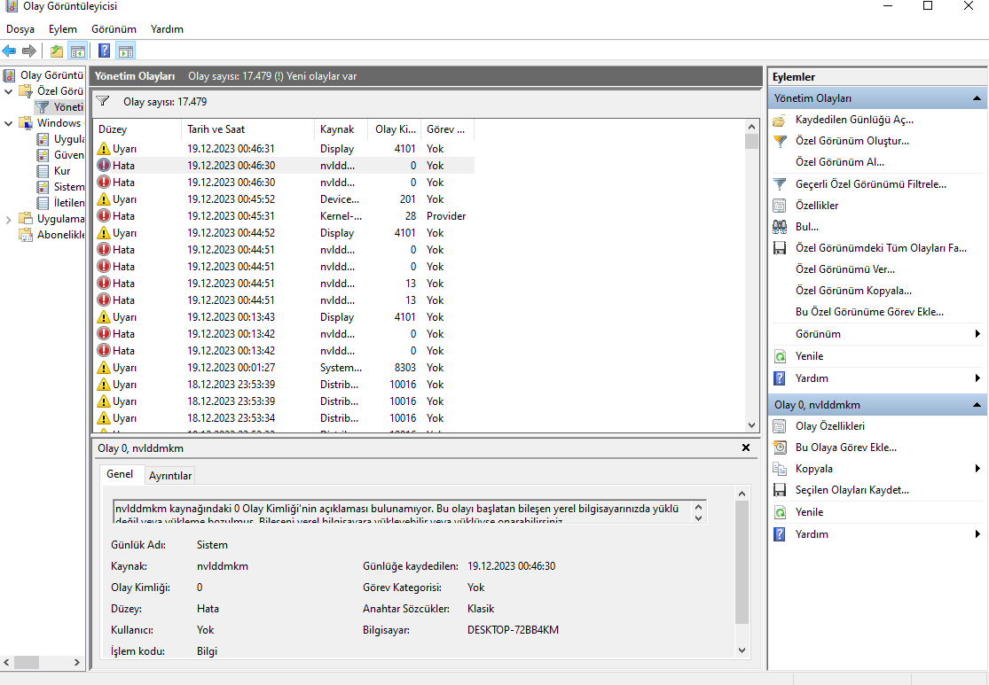Toggle the console tree show/hide toolbar icon
Viewport: 989px width, 685px height.
click(78, 51)
